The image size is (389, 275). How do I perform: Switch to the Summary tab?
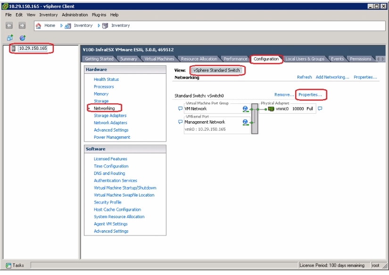[129, 59]
